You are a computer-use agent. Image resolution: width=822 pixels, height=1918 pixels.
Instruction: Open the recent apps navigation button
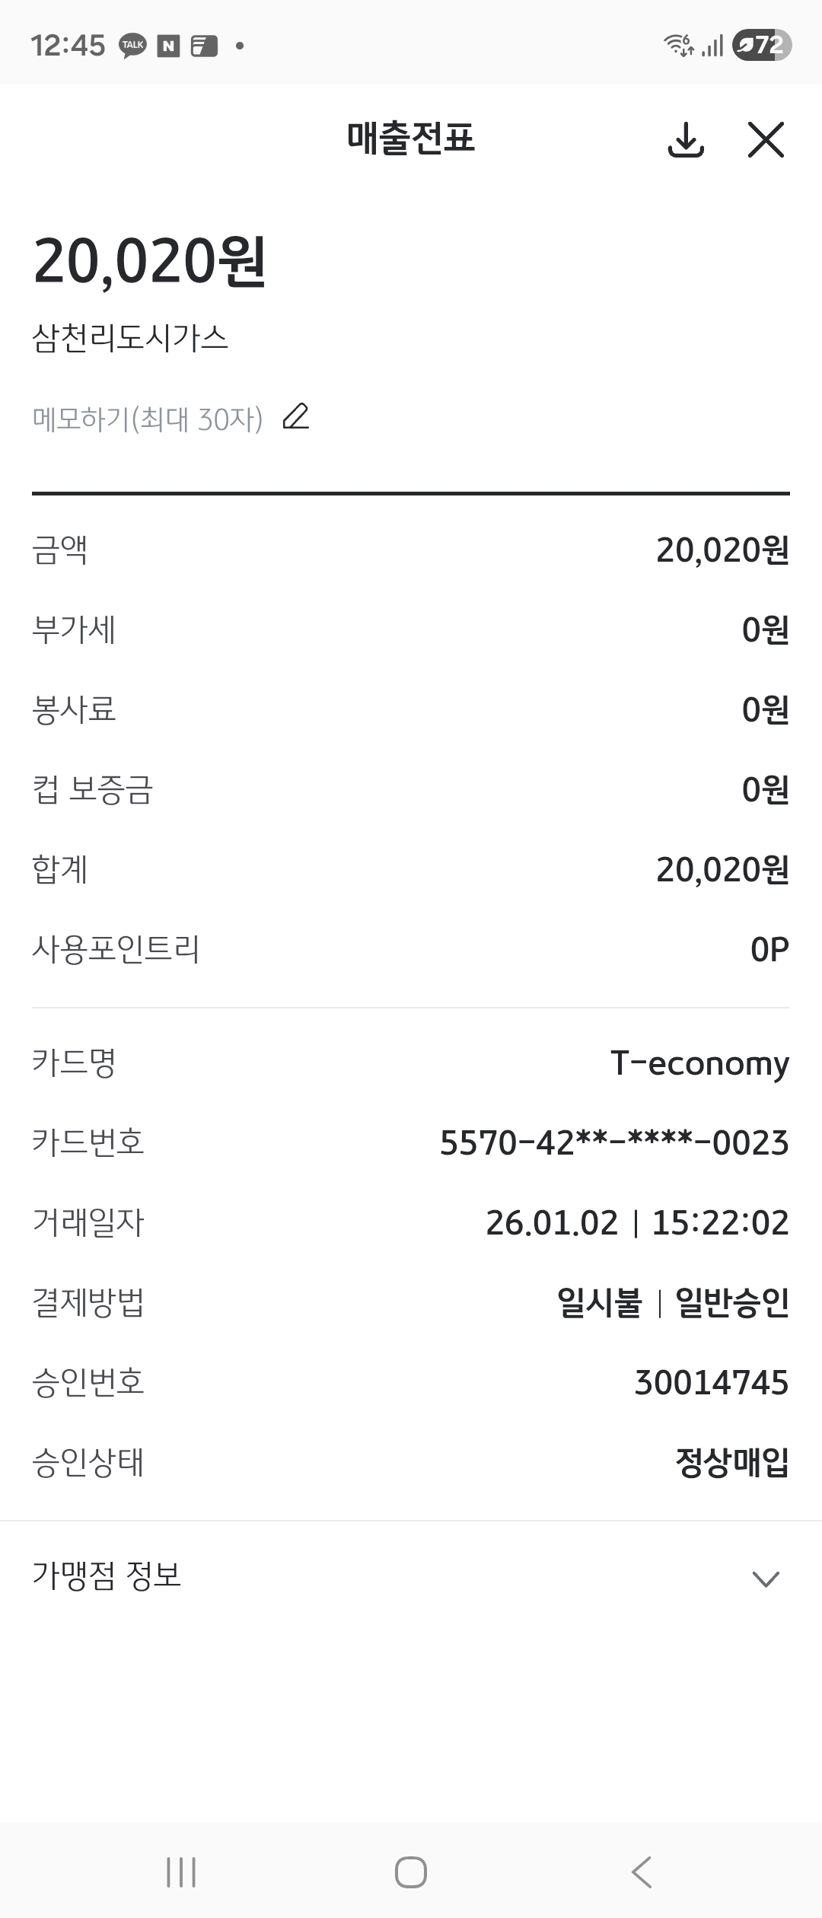pos(181,1872)
